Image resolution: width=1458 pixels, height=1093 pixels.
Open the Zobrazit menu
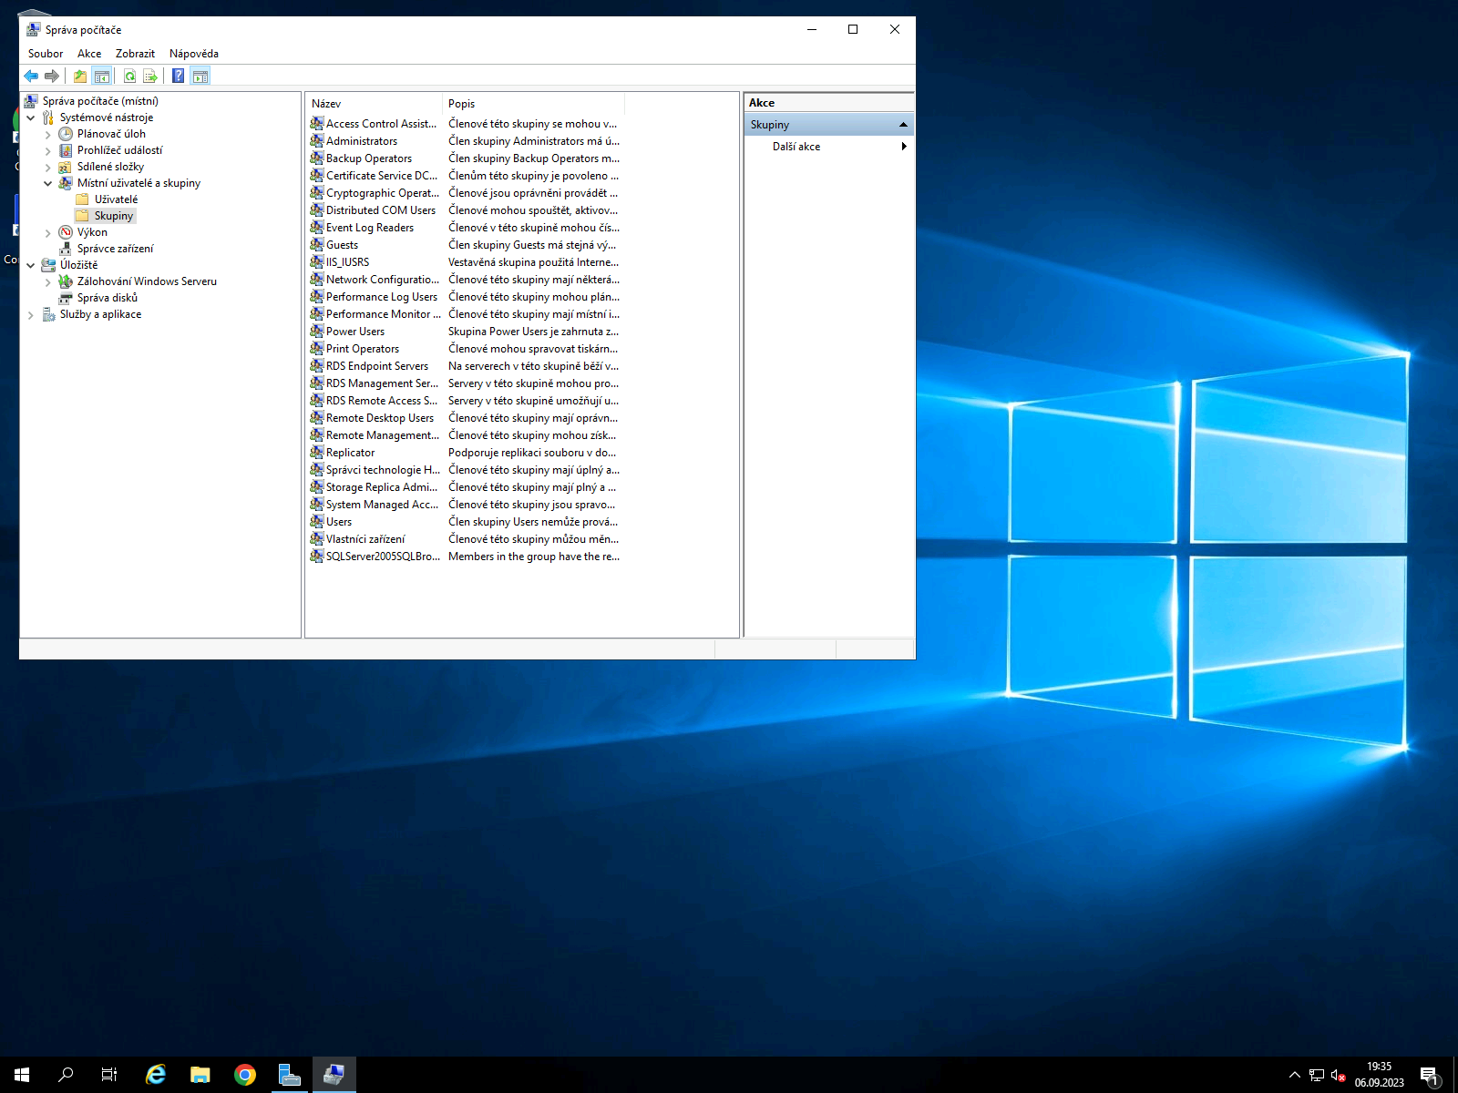coord(135,54)
